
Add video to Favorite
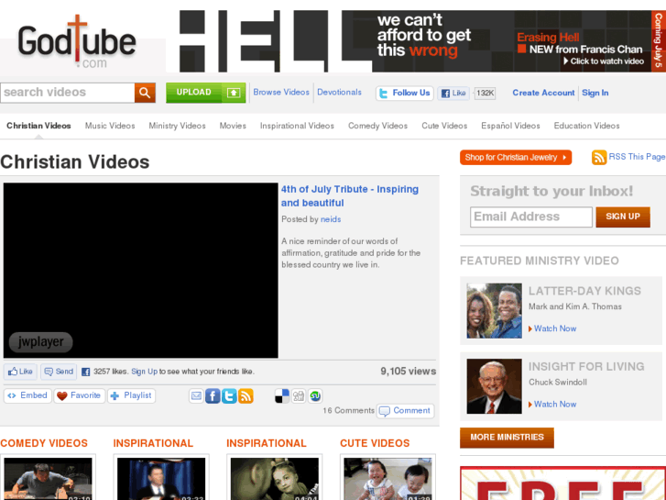tap(80, 395)
